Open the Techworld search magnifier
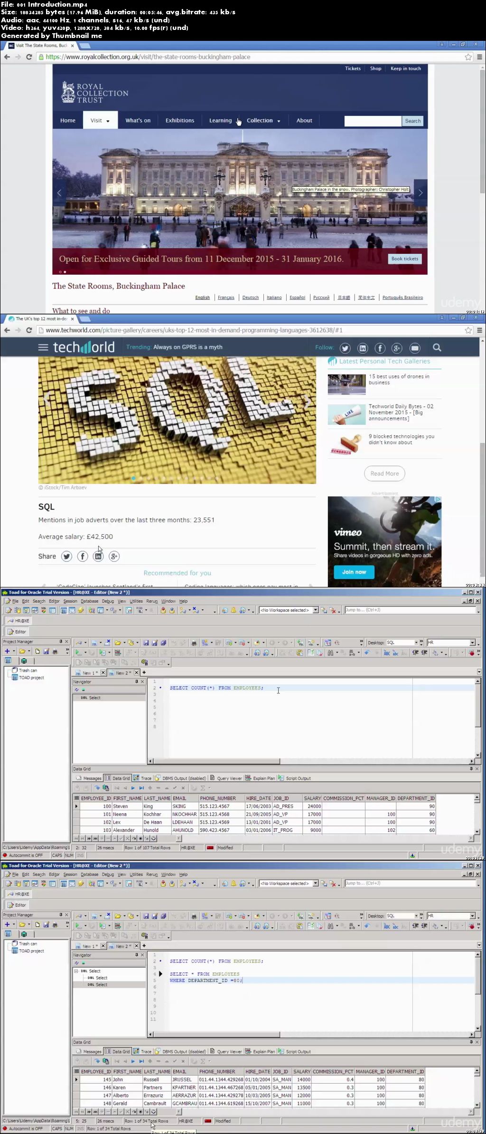The image size is (486, 1134). [x=437, y=348]
